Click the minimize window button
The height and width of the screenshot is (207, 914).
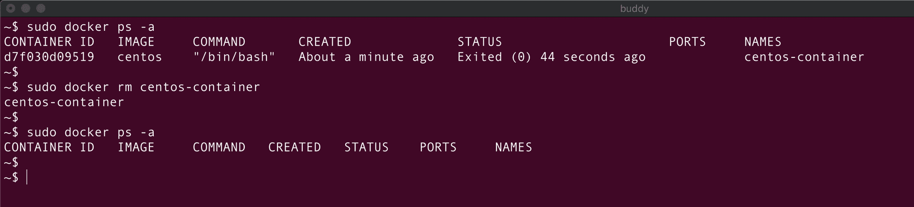[26, 8]
